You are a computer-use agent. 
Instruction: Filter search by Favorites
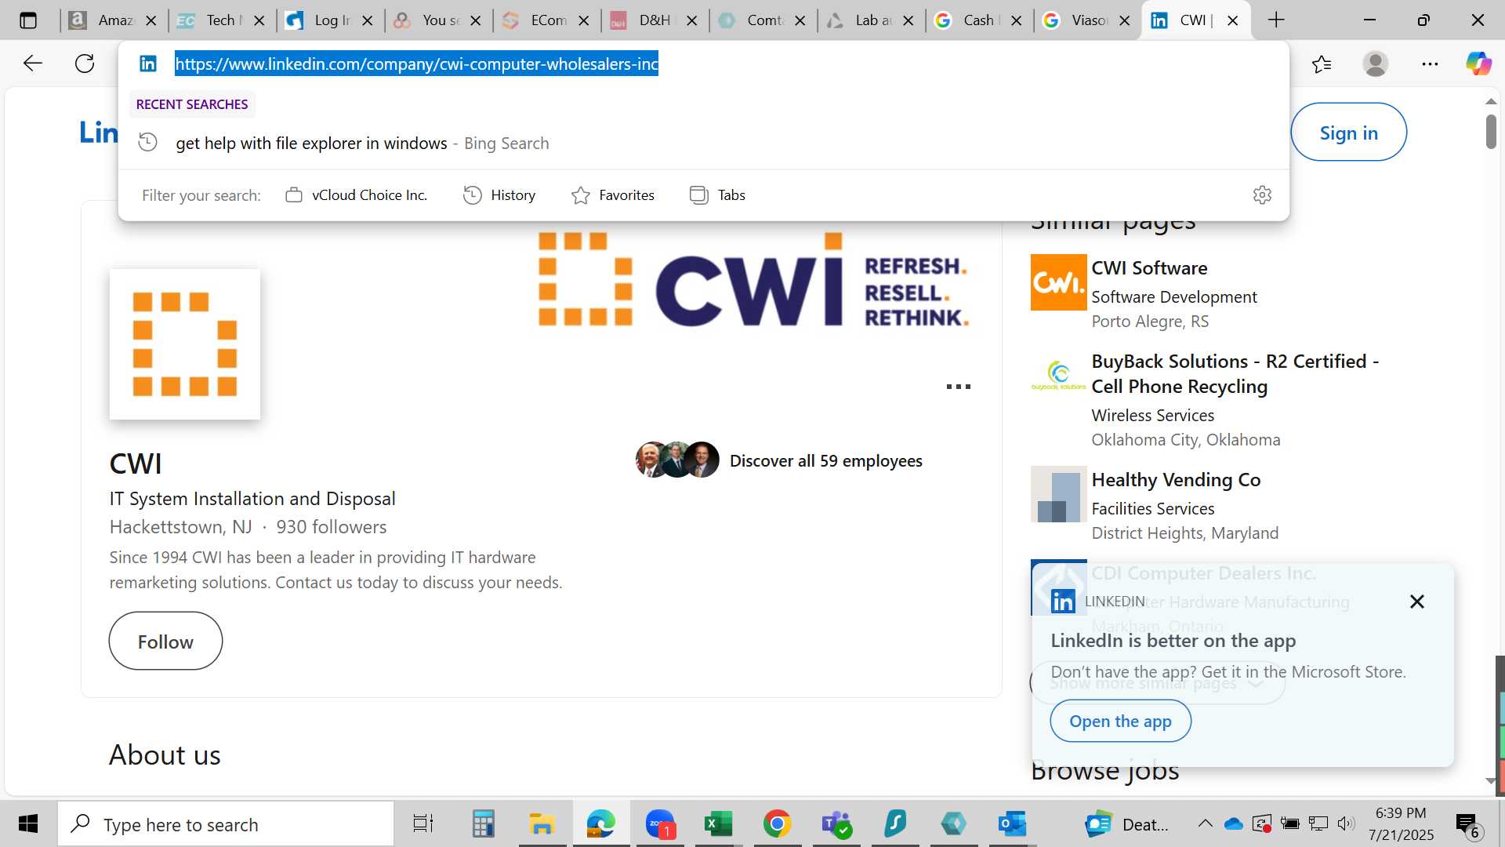pos(613,195)
